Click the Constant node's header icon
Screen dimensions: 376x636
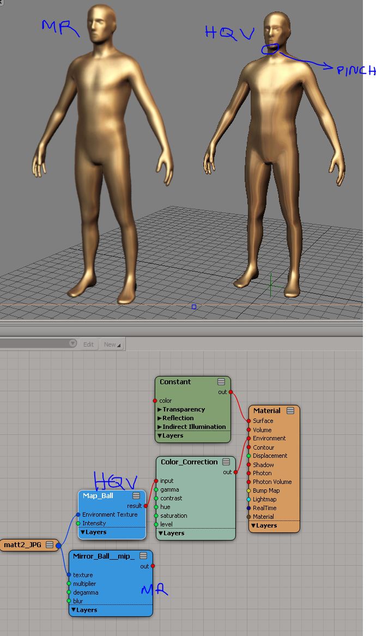pos(221,382)
